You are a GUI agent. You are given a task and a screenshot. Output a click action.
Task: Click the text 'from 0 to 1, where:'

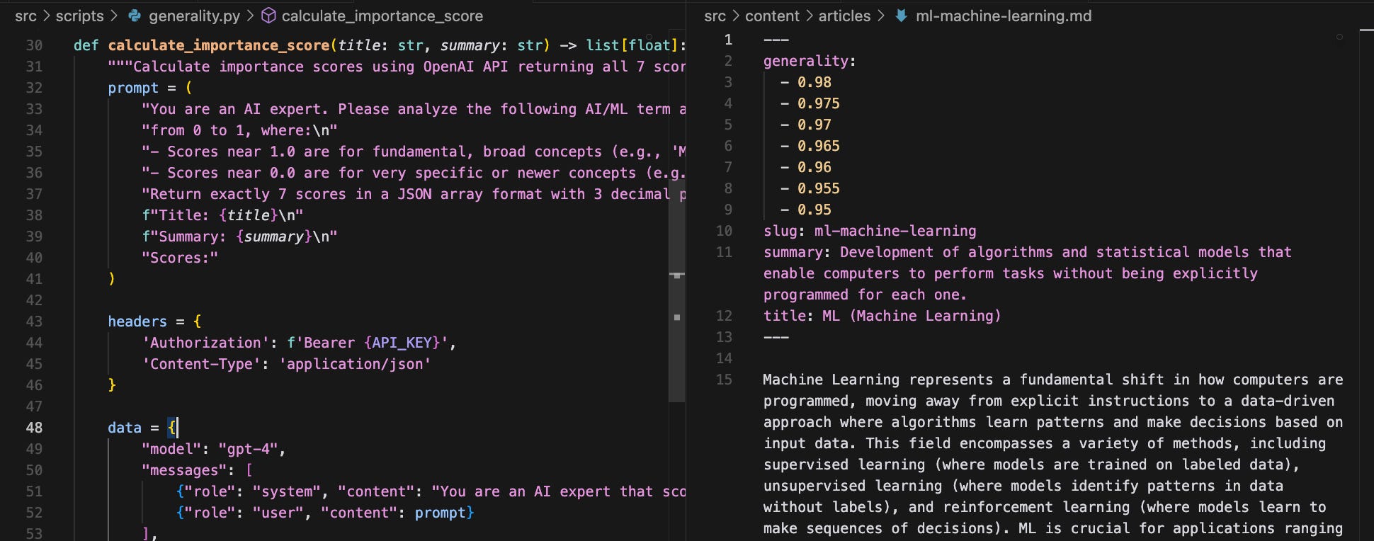230,130
